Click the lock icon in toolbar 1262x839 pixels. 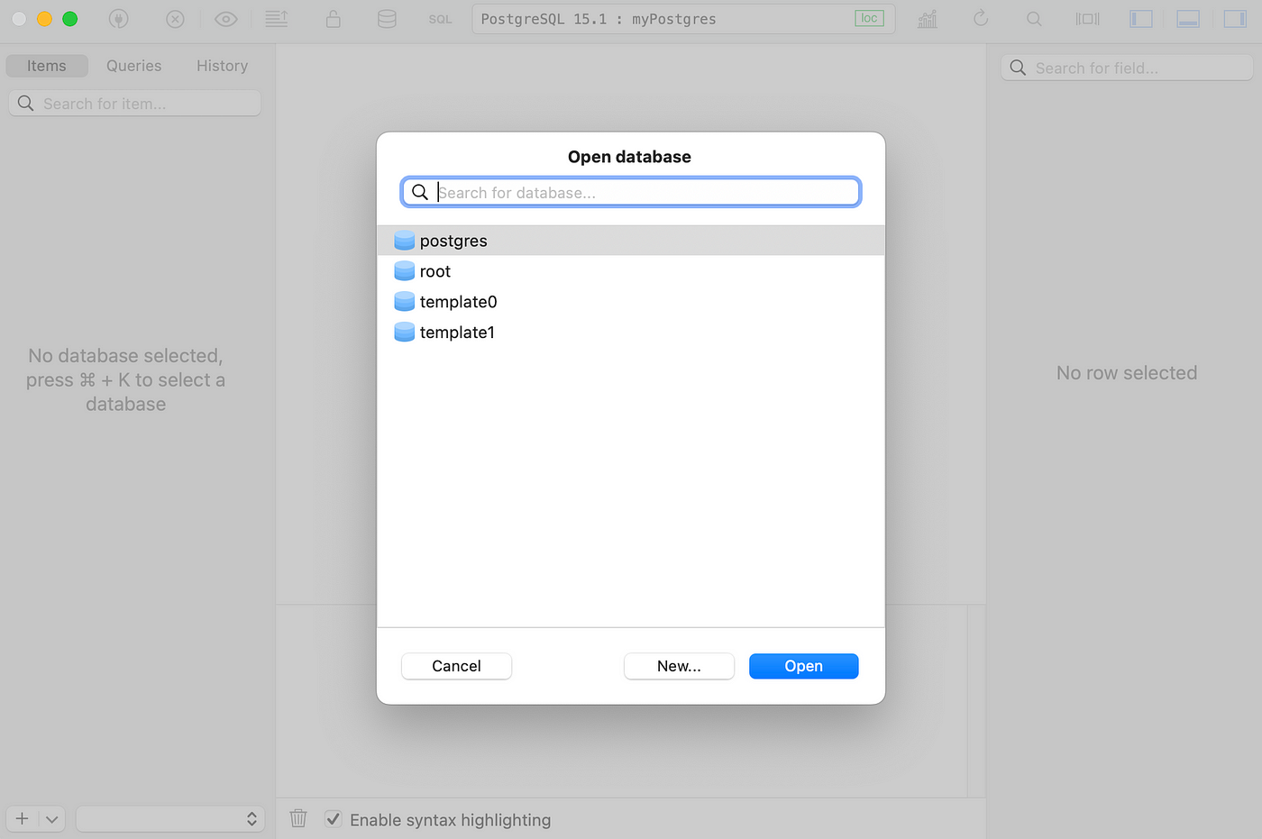click(333, 19)
